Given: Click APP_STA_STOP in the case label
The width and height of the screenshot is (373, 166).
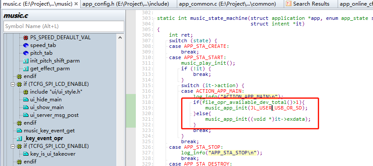Looking at the screenshot, I should point(202,147).
